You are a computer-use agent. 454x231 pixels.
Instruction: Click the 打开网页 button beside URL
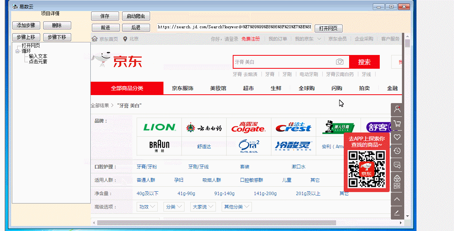(x=328, y=28)
